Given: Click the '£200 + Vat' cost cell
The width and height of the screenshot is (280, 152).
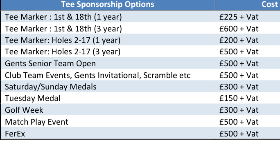Looking at the screenshot, I should click(248, 40).
